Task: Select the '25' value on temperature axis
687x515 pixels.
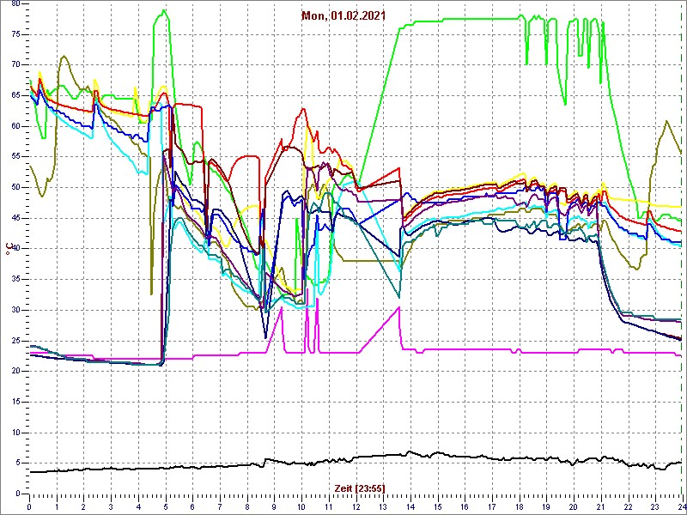Action: pyautogui.click(x=15, y=341)
